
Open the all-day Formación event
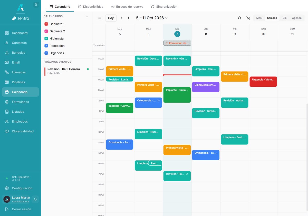click(x=177, y=43)
